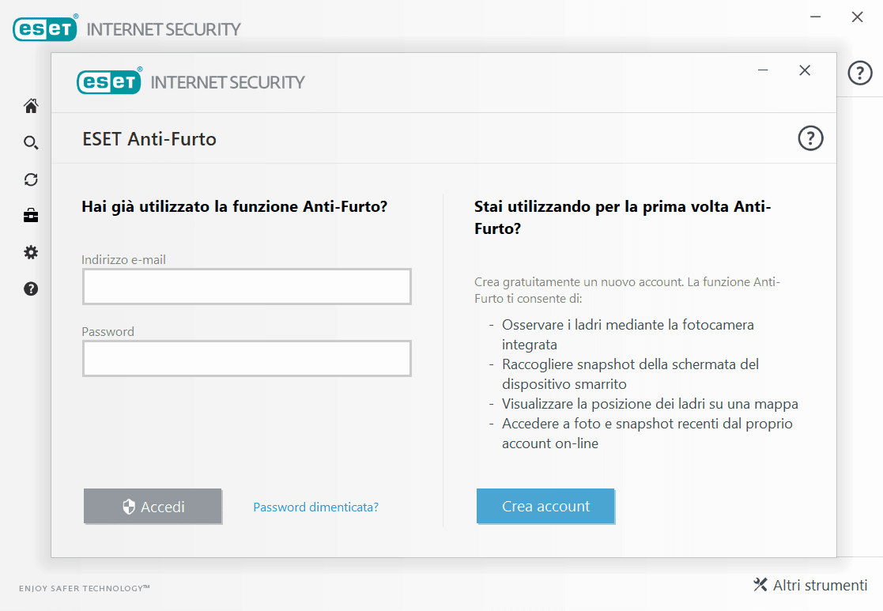
Task: Focus the Password input field
Action: 247,358
